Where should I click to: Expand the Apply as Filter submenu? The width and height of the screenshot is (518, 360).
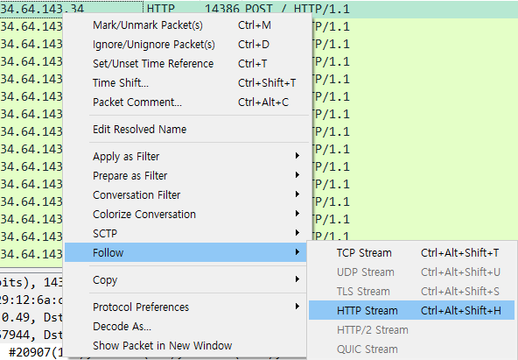(x=186, y=156)
